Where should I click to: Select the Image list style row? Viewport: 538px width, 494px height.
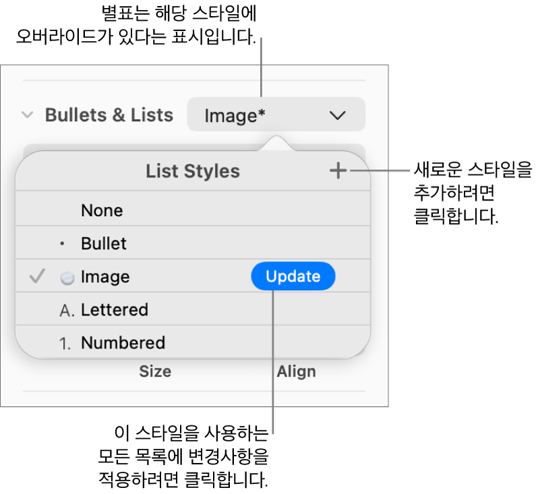tap(105, 277)
